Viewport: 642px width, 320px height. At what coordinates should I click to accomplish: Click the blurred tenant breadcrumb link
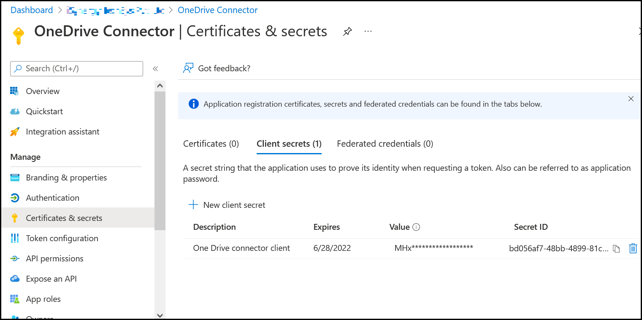point(115,10)
